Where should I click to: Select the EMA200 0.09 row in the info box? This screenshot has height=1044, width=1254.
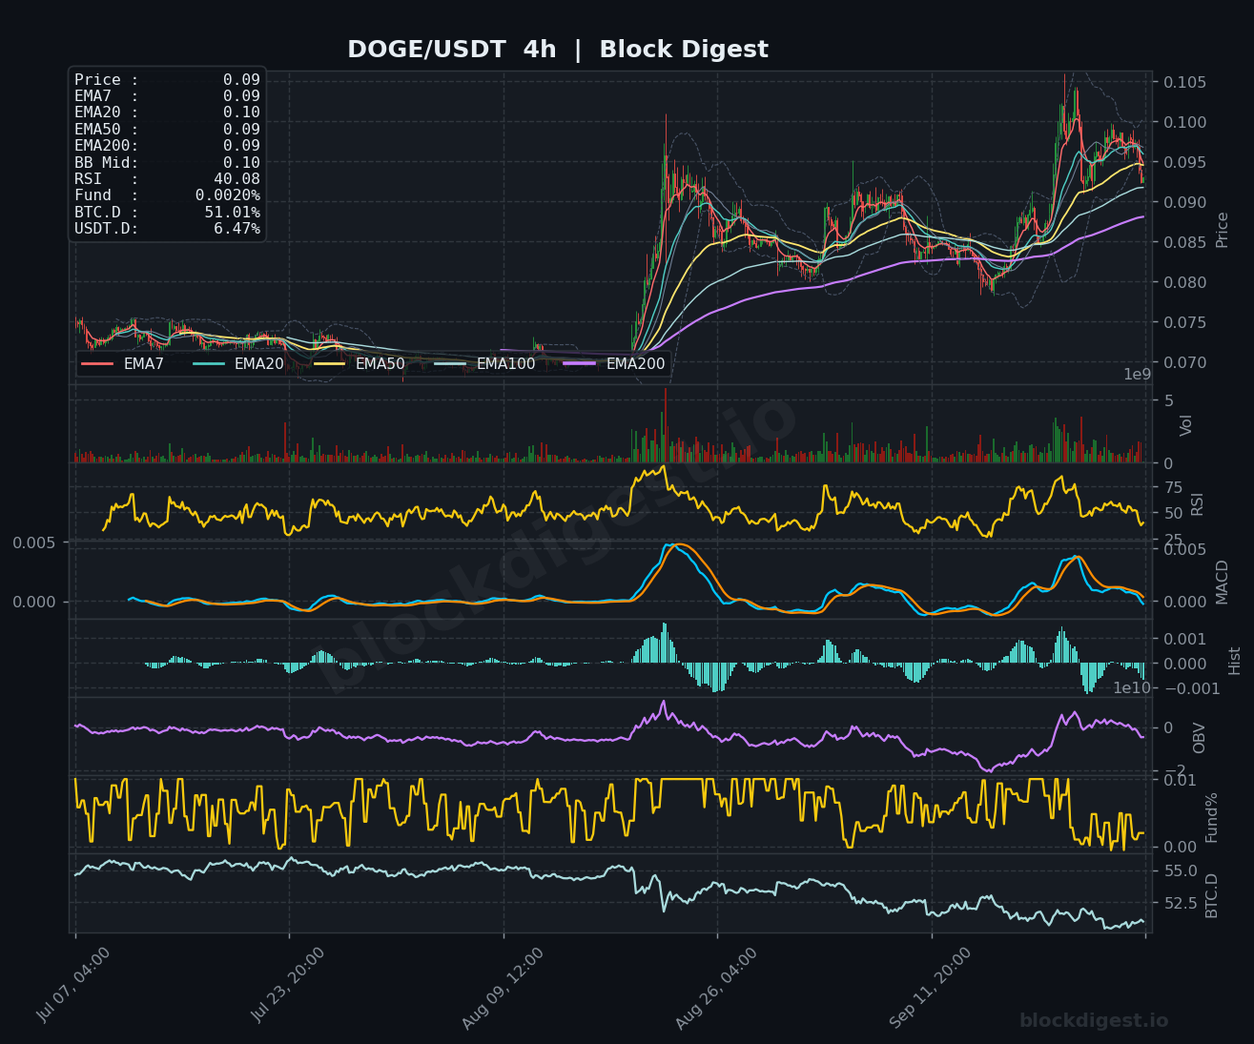click(167, 146)
